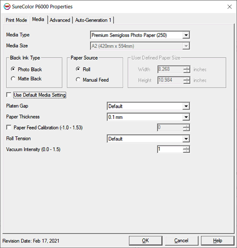Decrease the Vacuum Intensity spinner value

tap(186, 151)
